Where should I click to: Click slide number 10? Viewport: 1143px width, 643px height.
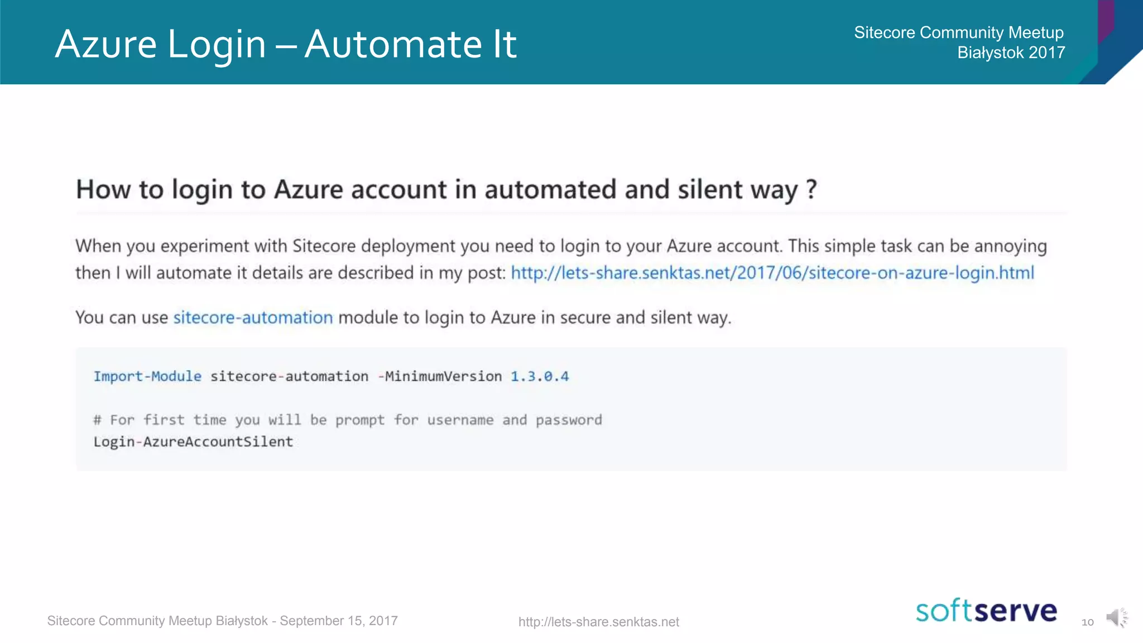(1087, 622)
